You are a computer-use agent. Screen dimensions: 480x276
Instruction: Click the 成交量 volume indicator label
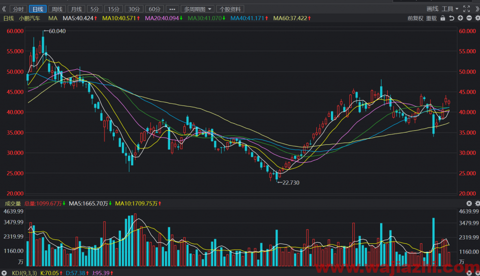tap(13, 203)
